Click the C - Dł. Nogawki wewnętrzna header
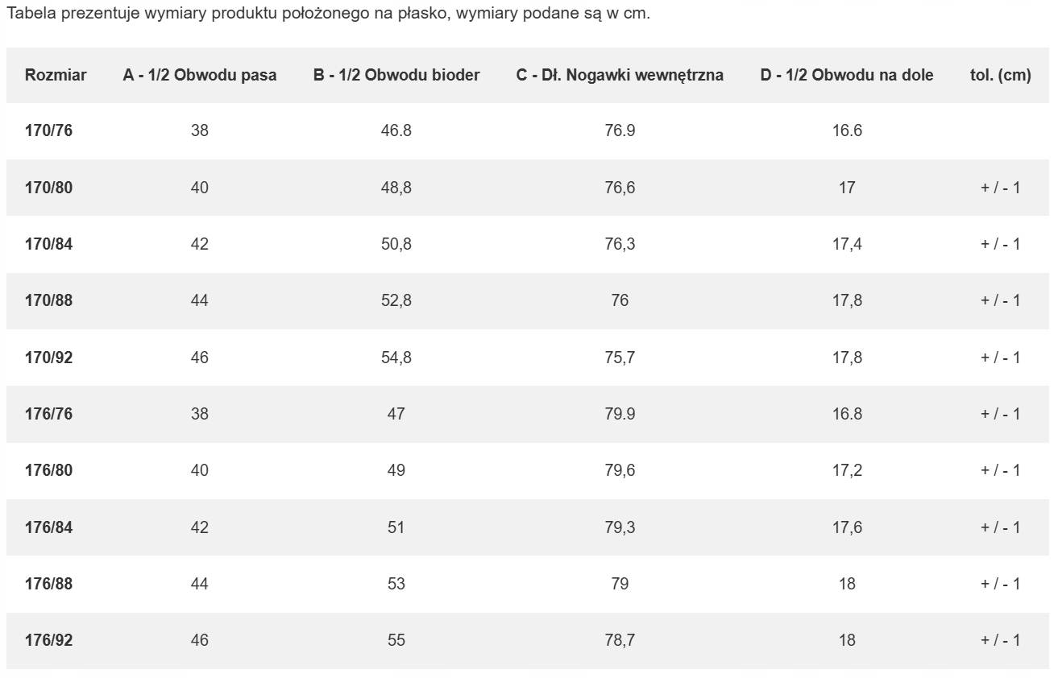1058x678 pixels. point(620,75)
